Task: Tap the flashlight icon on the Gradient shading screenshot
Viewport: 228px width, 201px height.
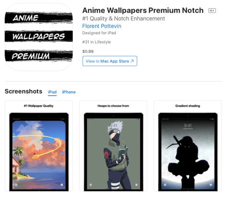Action: click(x=165, y=185)
